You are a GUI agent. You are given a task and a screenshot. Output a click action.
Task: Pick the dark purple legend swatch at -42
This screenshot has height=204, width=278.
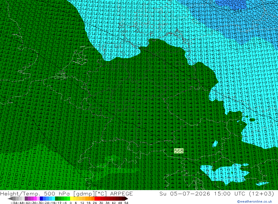click(x=26, y=199)
